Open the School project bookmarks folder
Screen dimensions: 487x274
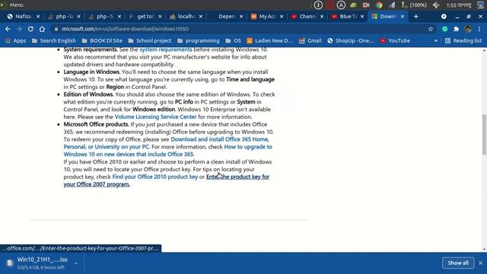point(150,40)
